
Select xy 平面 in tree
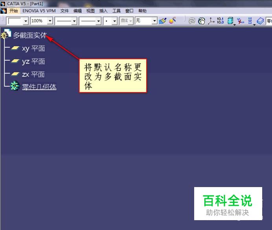click(33, 48)
